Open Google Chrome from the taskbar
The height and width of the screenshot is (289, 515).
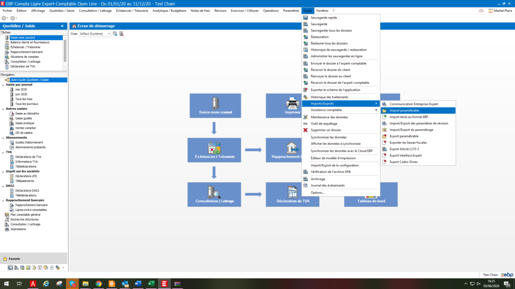pyautogui.click(x=99, y=284)
